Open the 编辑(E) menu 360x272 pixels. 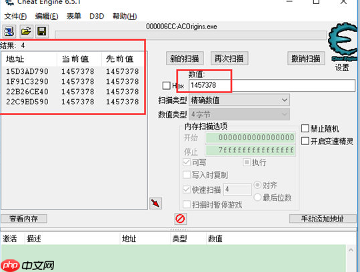point(47,16)
